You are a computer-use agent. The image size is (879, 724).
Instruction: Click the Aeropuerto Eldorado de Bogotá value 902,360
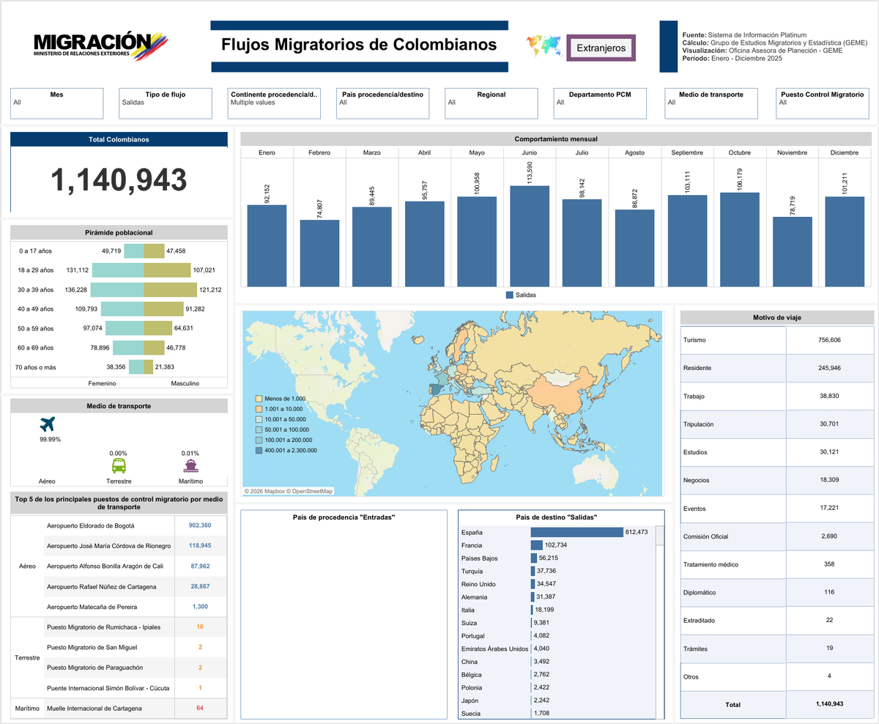point(201,525)
